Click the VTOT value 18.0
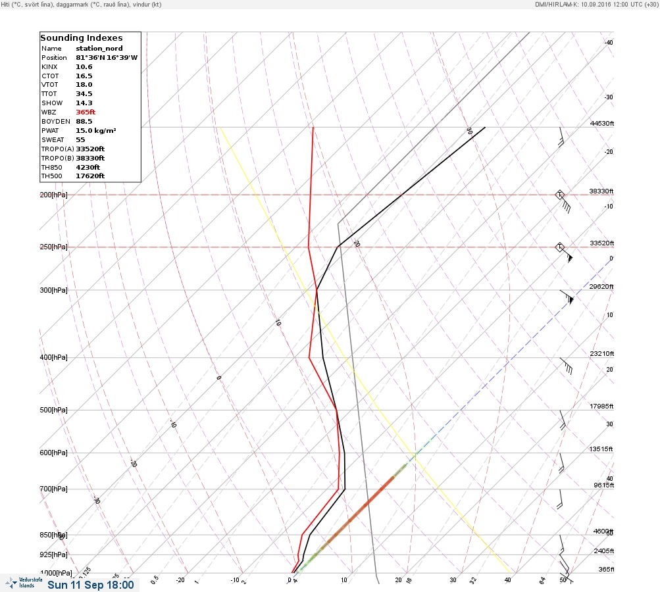This screenshot has width=660, height=592. 84,85
